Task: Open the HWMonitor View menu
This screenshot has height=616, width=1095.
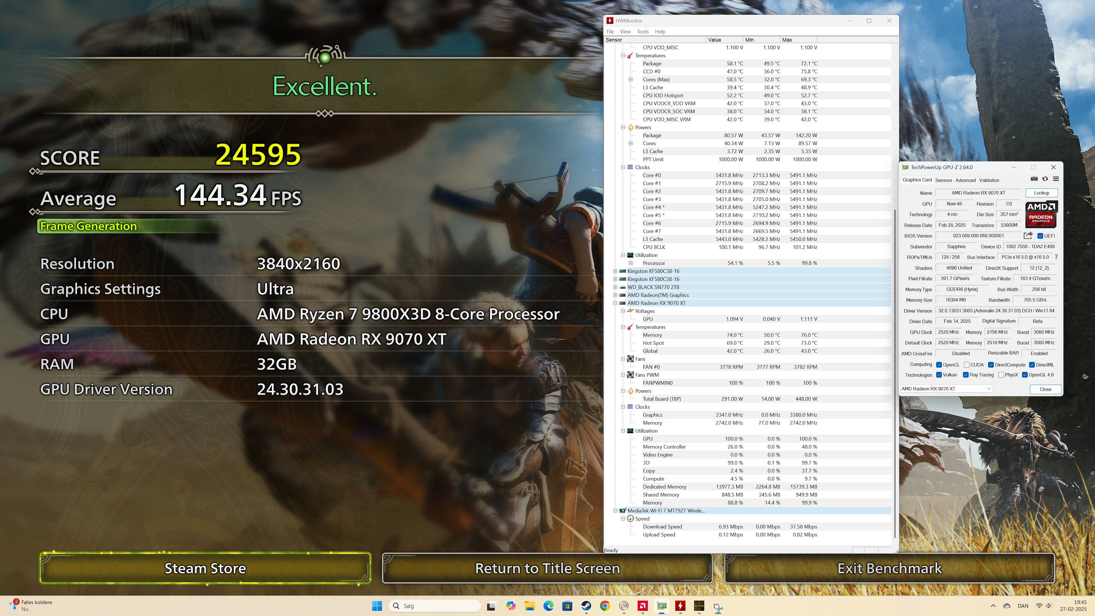Action: pos(625,31)
